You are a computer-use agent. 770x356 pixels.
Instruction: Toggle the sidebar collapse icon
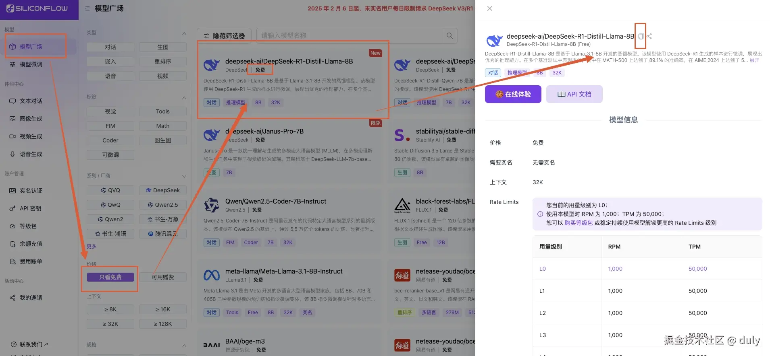click(87, 8)
